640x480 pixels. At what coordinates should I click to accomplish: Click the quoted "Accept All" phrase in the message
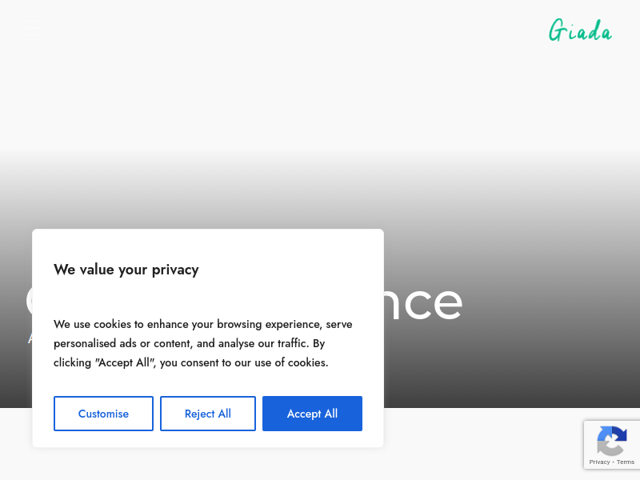pos(126,362)
